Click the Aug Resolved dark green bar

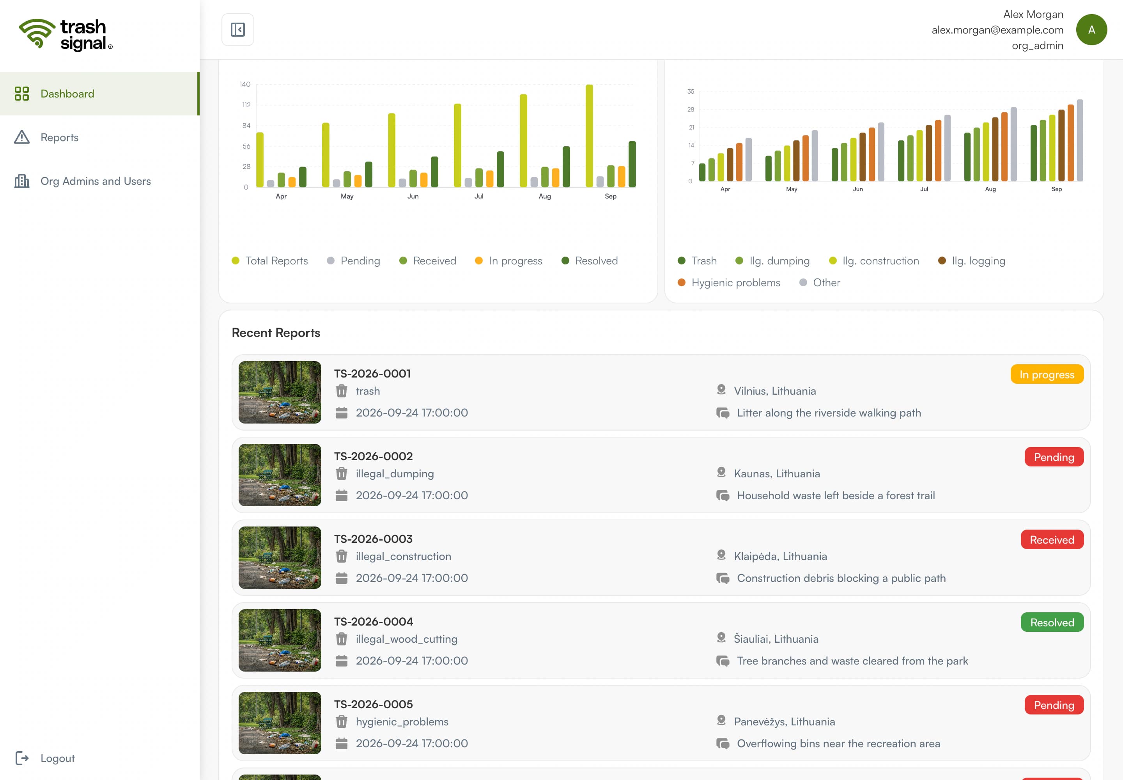(566, 167)
